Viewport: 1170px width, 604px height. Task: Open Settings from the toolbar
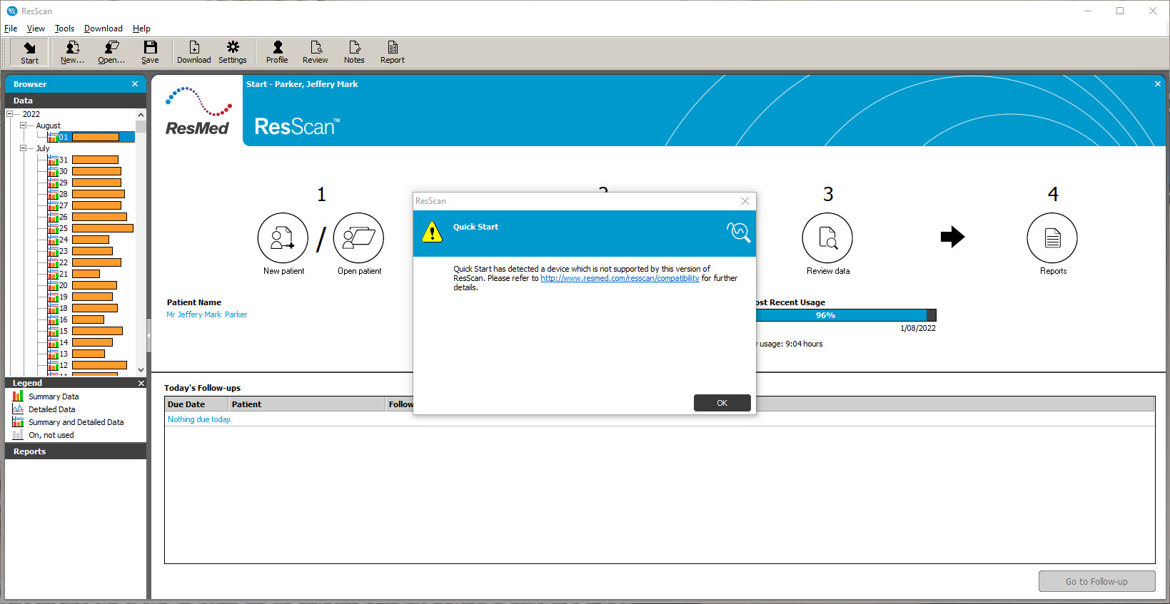233,53
